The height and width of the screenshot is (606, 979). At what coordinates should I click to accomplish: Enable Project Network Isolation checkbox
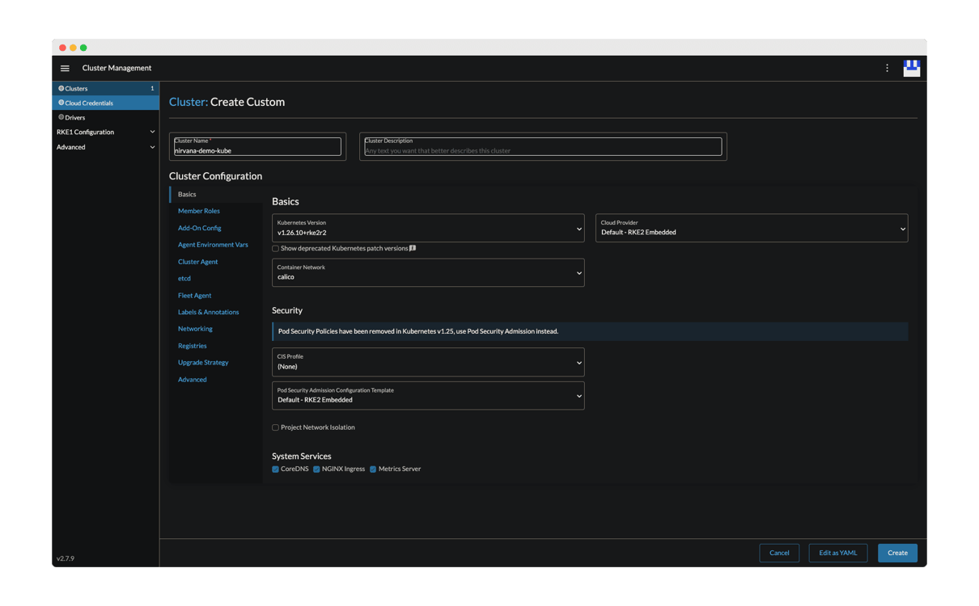coord(275,427)
